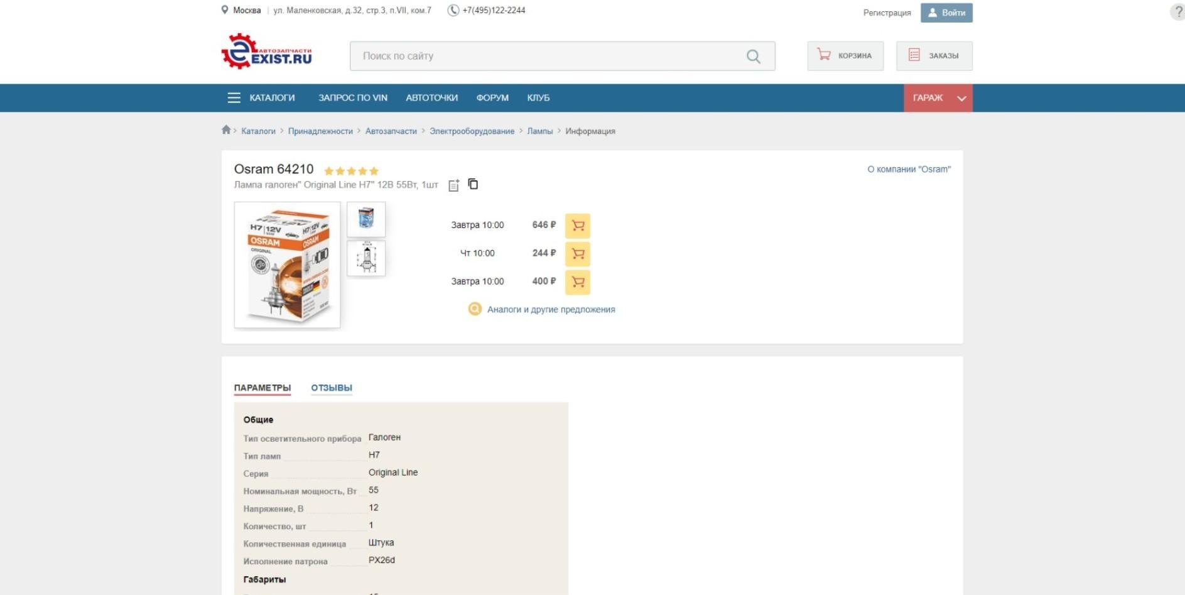
Task: Click the Москва city selector
Action: click(247, 10)
